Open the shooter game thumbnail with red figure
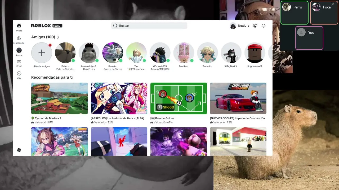339x190 pixels. 119,141
